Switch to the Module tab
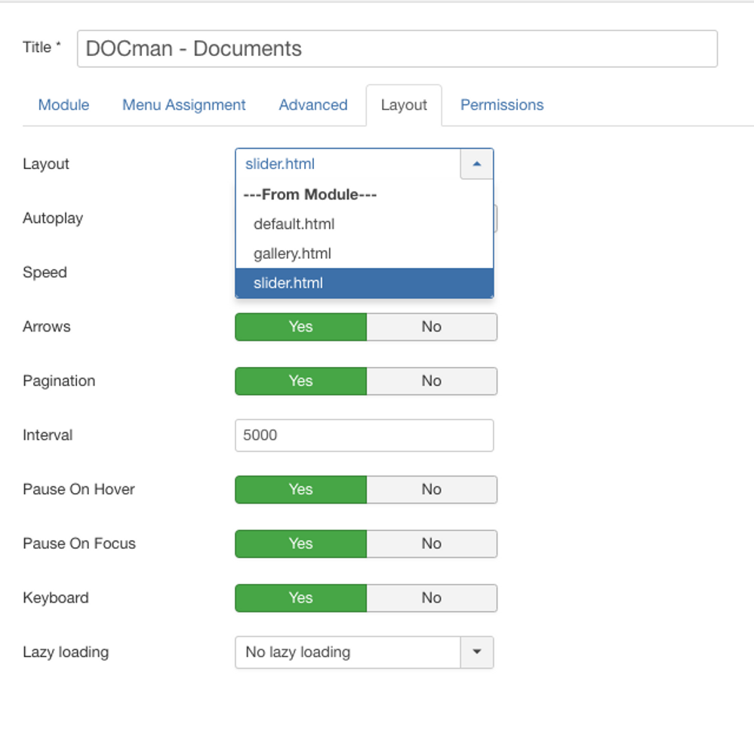 pyautogui.click(x=63, y=105)
